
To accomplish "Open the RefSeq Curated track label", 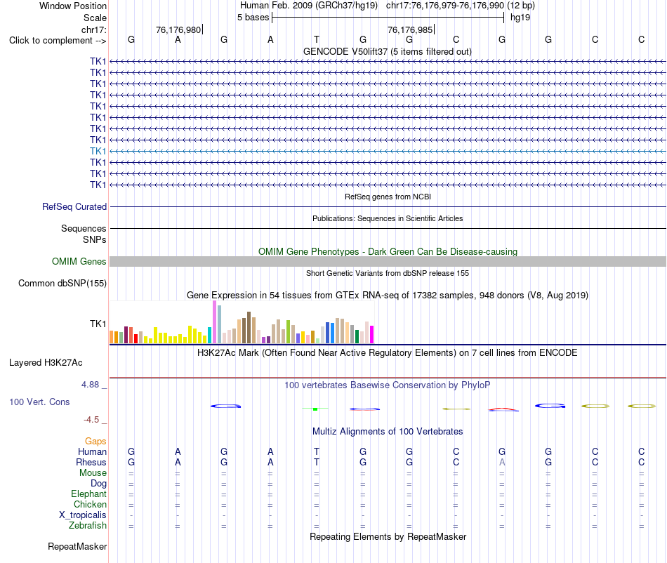I will (x=74, y=206).
